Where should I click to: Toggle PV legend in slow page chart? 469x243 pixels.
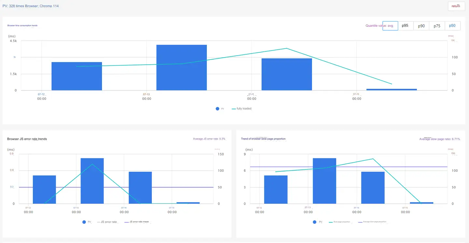(x=318, y=222)
